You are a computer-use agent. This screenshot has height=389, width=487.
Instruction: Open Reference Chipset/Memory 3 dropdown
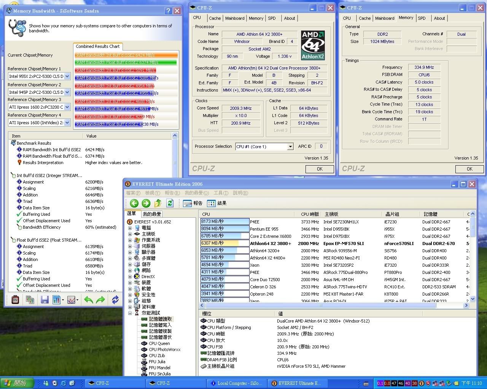tap(67, 107)
